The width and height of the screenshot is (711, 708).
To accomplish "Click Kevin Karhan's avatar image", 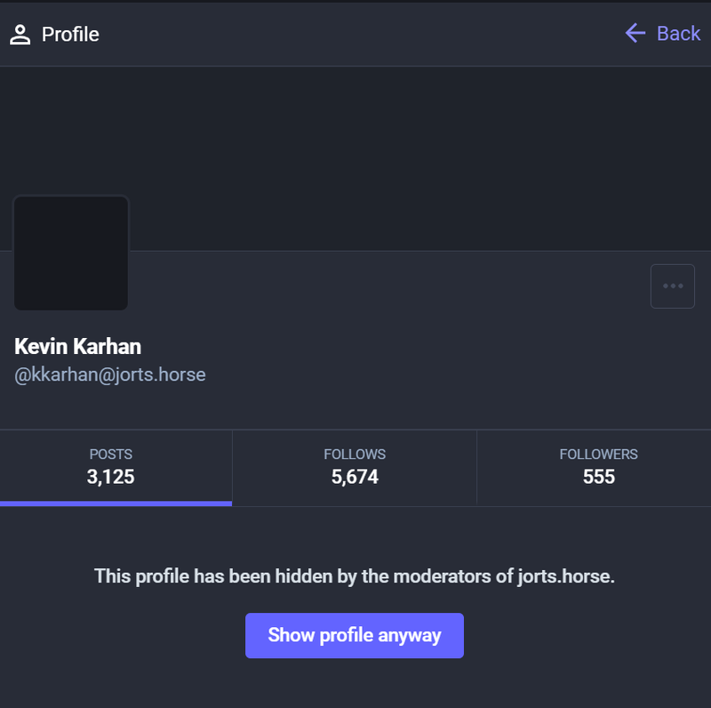I will coord(71,253).
